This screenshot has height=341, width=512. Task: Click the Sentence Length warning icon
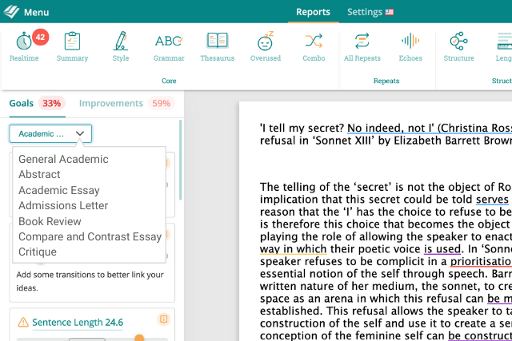tap(23, 323)
